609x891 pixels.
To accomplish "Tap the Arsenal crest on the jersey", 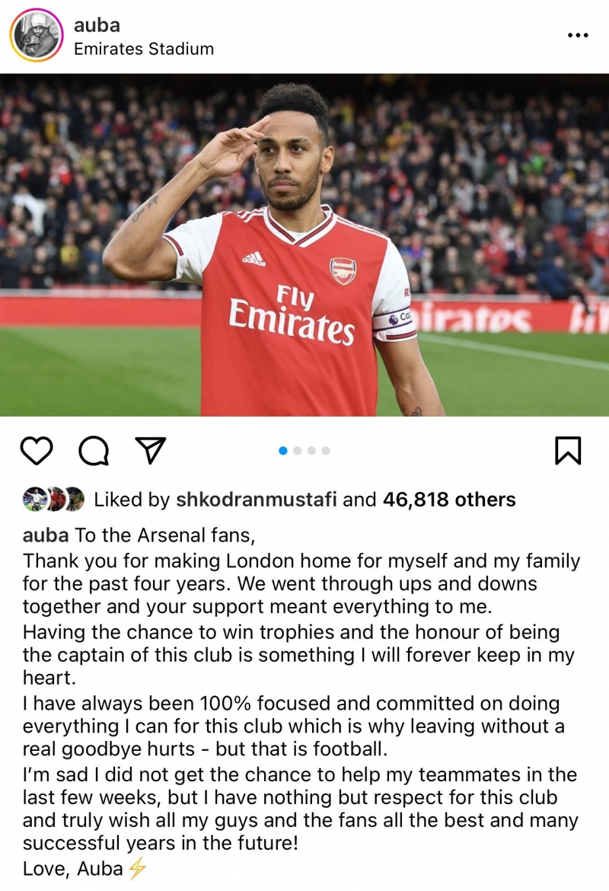I will tap(343, 270).
